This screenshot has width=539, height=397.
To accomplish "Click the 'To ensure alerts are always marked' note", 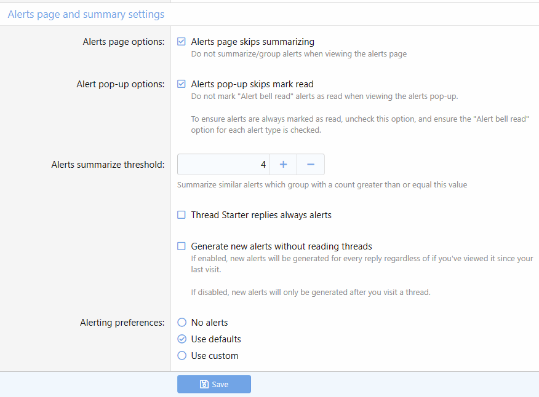I will click(360, 118).
